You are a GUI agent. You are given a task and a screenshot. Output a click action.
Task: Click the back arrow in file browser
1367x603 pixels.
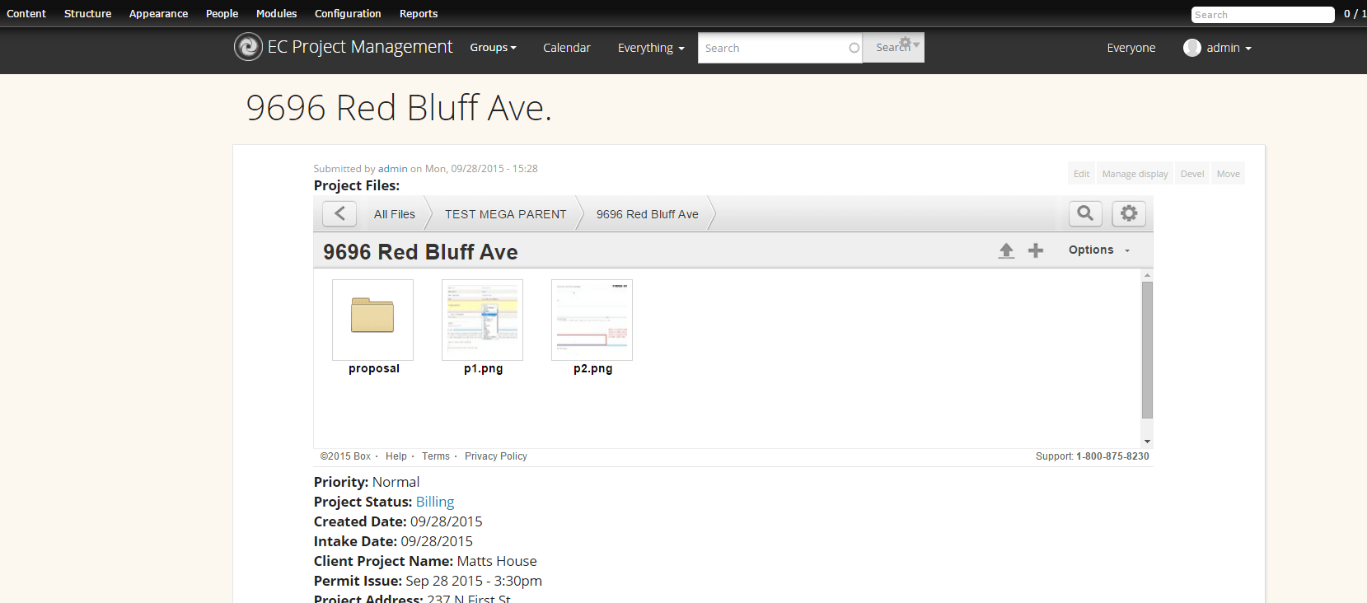coord(339,214)
